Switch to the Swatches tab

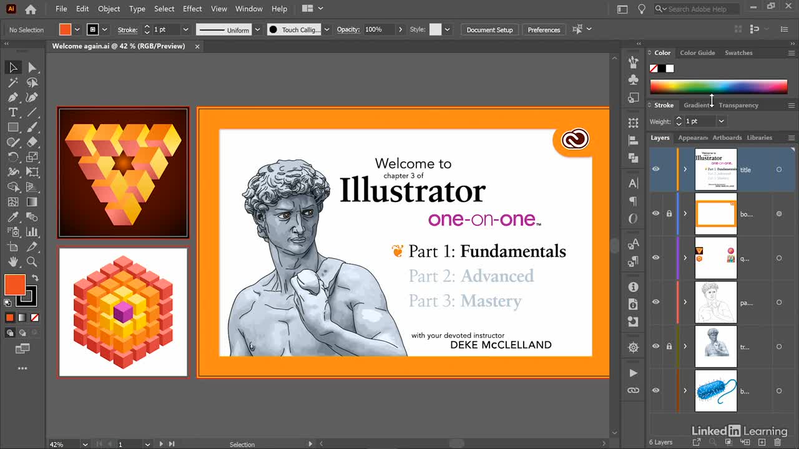click(738, 53)
